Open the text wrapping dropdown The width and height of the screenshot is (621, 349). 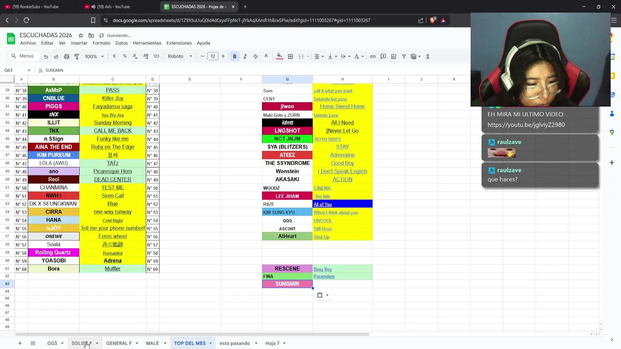[345, 56]
